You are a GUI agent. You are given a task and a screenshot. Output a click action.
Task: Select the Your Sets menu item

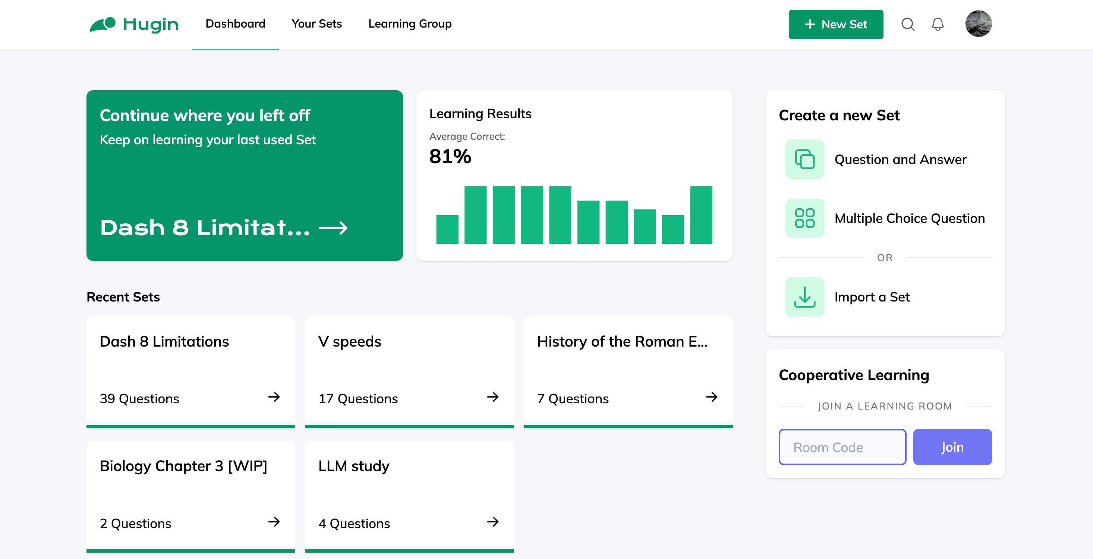(x=316, y=23)
